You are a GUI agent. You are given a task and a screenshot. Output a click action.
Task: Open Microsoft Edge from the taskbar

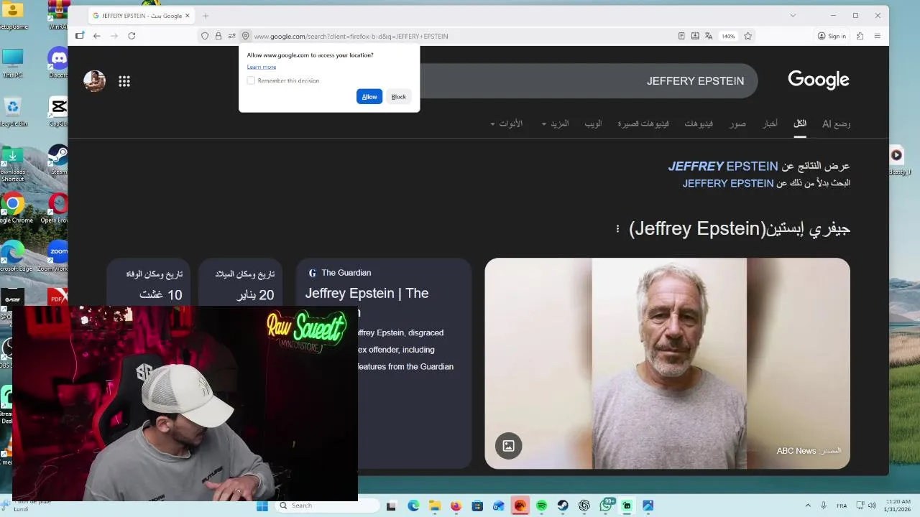point(413,506)
